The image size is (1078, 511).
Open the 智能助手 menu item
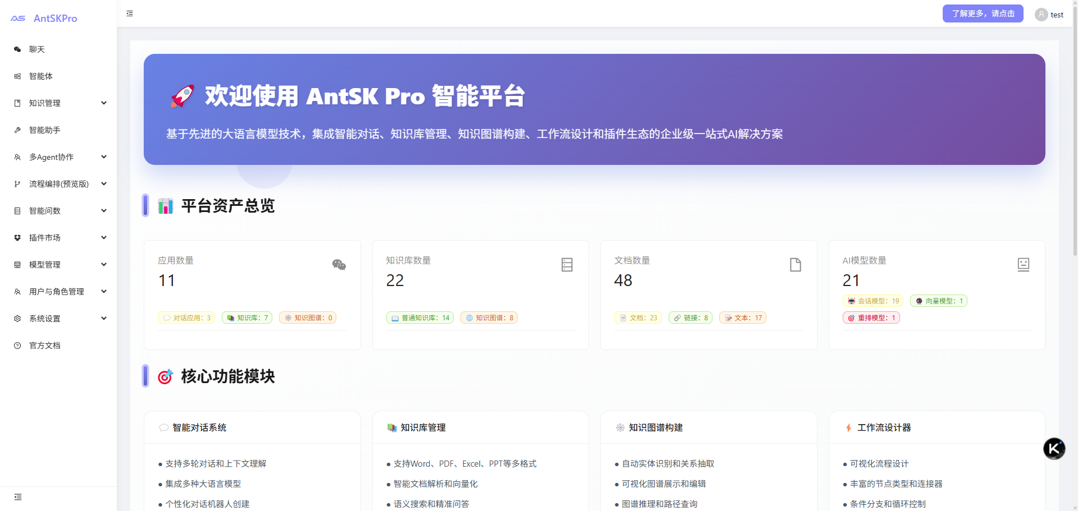click(x=58, y=130)
